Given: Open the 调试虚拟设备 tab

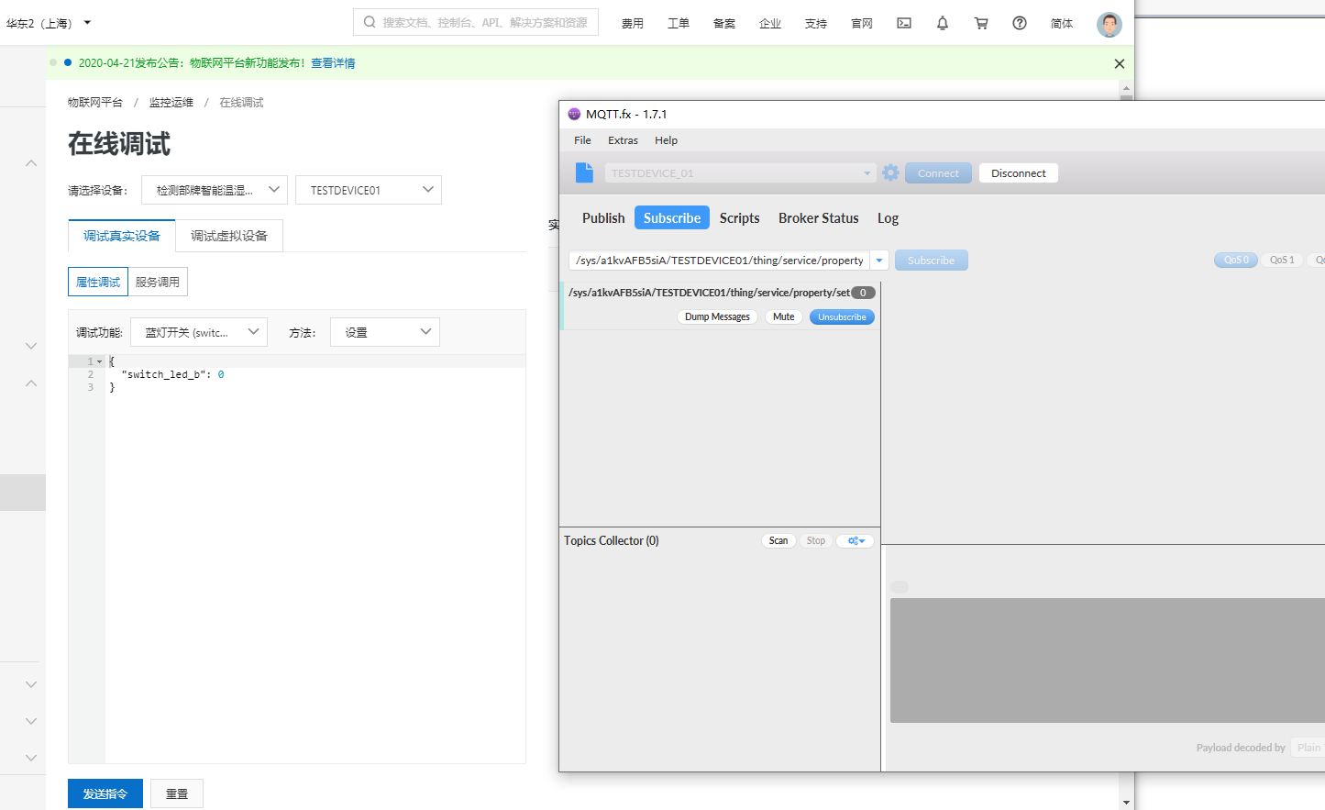Looking at the screenshot, I should (229, 236).
